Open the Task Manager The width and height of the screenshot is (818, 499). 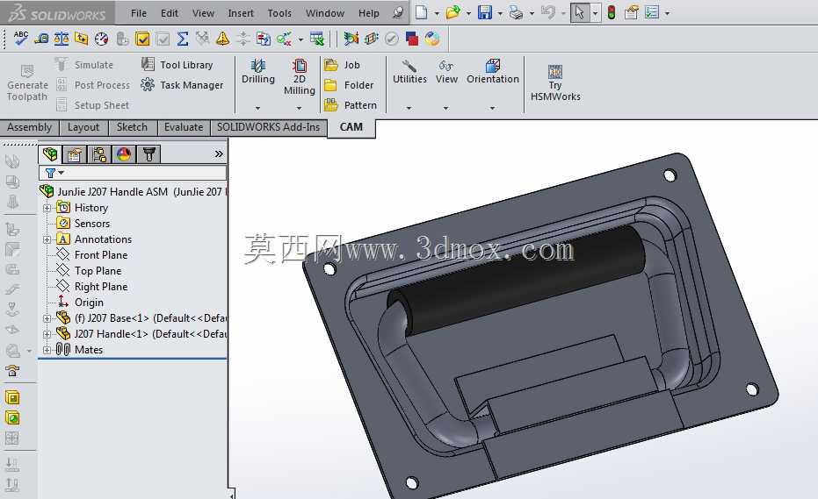[182, 85]
